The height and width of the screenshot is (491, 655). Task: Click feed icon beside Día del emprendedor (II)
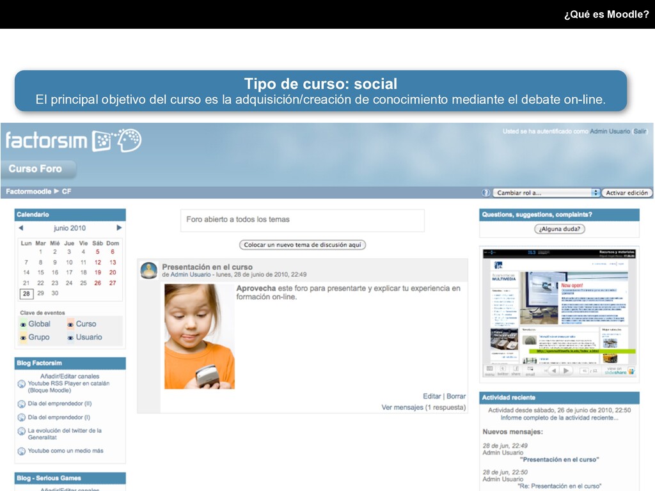pyautogui.click(x=22, y=404)
